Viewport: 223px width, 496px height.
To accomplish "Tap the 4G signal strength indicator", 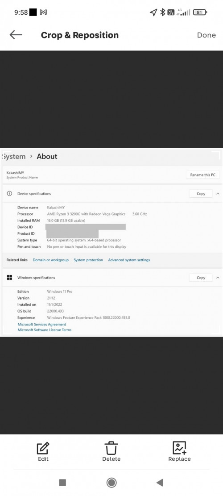I will tap(183, 13).
